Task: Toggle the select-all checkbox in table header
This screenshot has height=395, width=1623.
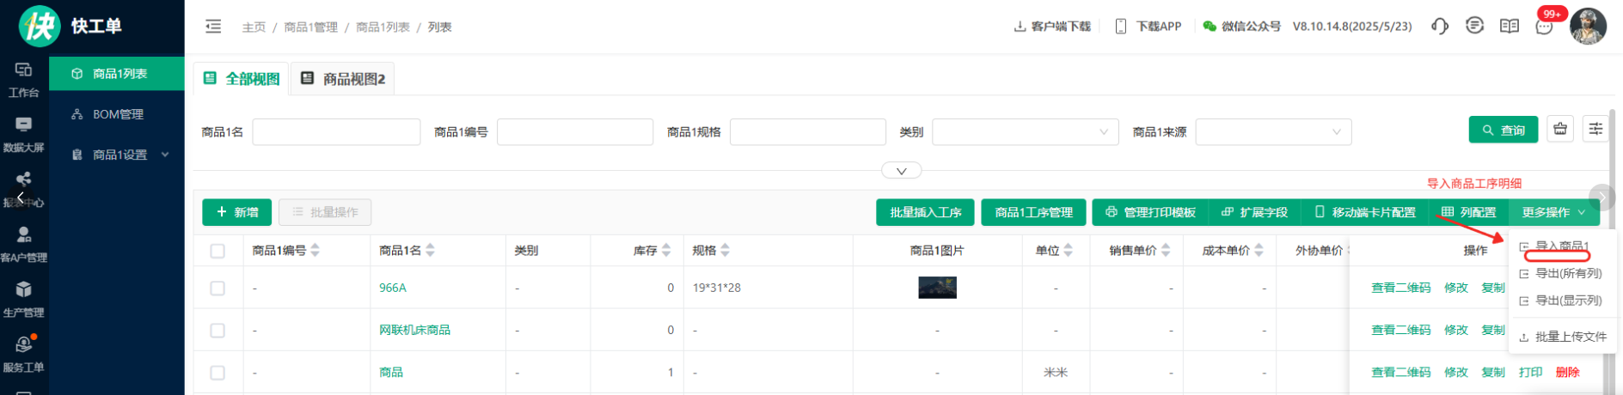Action: coord(217,251)
